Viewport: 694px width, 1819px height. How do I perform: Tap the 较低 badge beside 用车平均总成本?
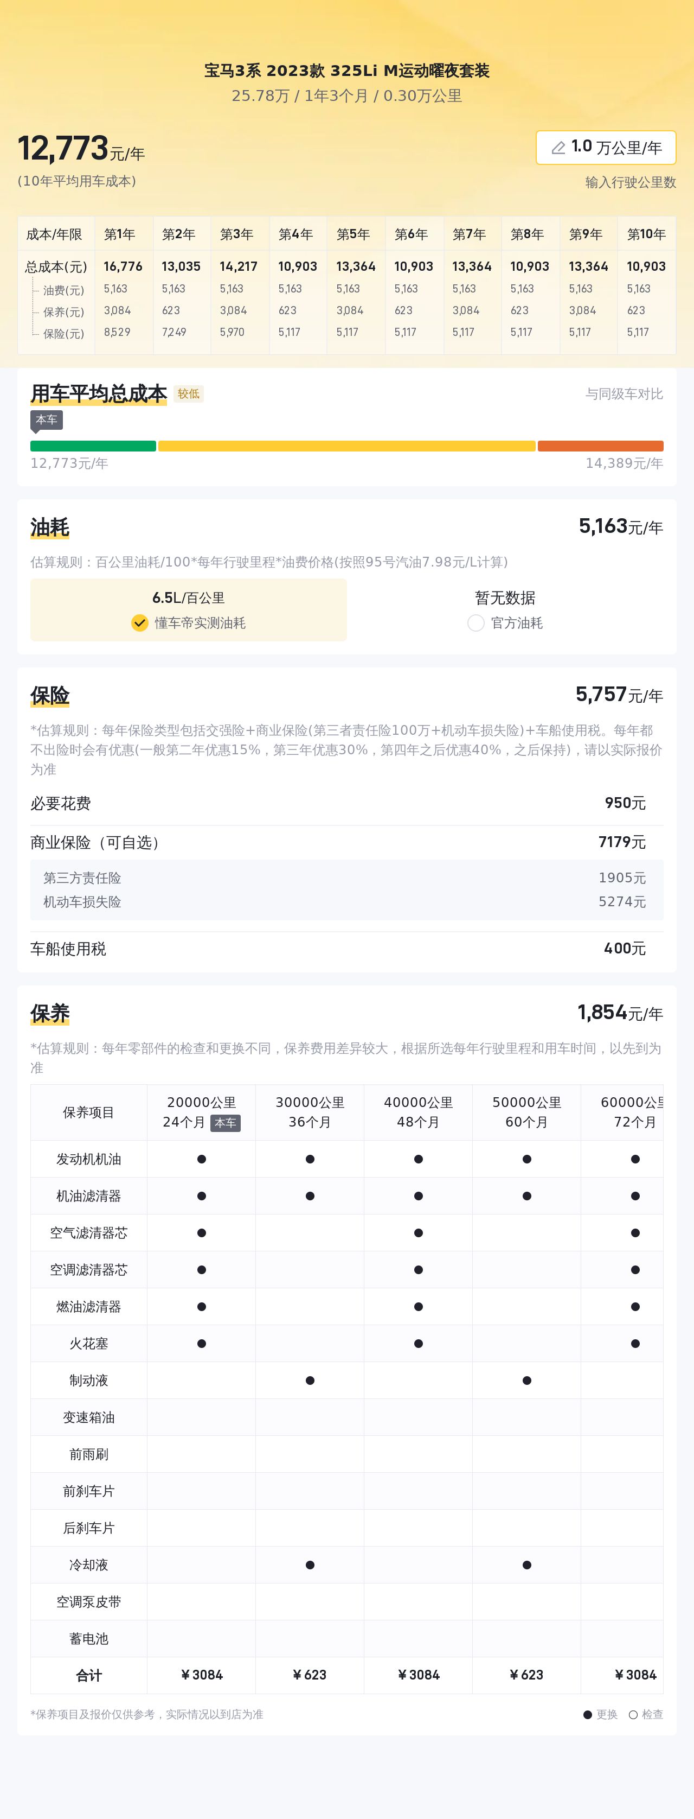coord(188,394)
